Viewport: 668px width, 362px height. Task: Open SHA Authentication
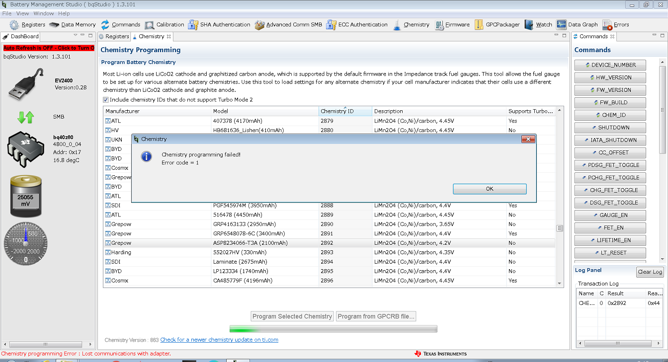tap(219, 25)
